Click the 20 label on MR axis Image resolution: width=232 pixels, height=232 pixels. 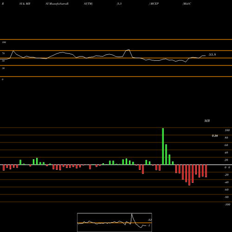226,160
